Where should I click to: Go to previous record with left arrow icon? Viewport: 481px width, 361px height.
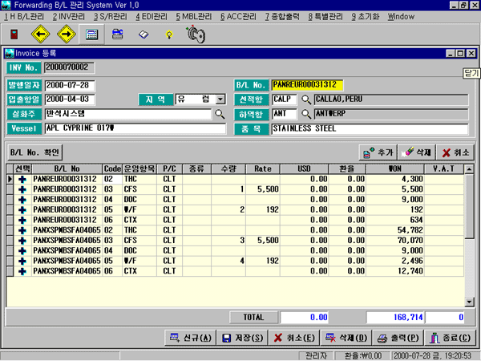click(41, 34)
